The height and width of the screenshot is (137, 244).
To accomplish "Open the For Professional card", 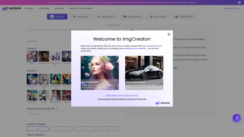I will [x=144, y=73].
